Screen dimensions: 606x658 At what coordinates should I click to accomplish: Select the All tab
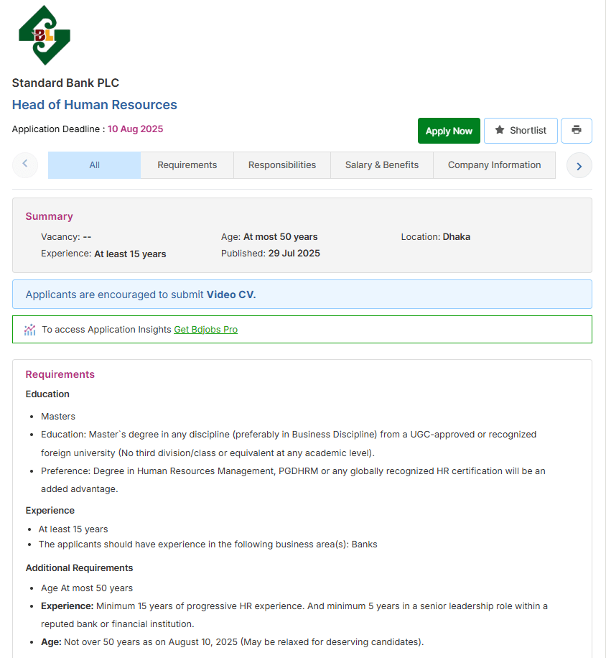click(x=94, y=165)
